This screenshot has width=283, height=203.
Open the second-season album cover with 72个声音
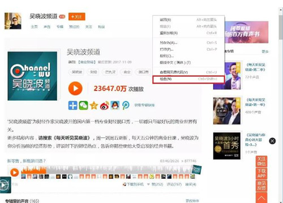click(227, 76)
